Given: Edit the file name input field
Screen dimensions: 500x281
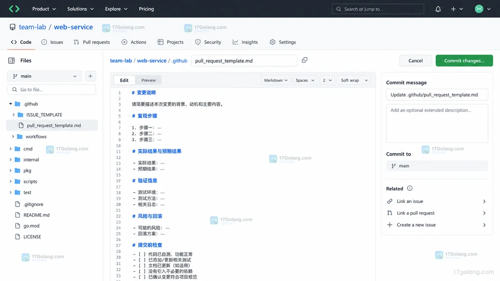Looking at the screenshot, I should (244, 60).
